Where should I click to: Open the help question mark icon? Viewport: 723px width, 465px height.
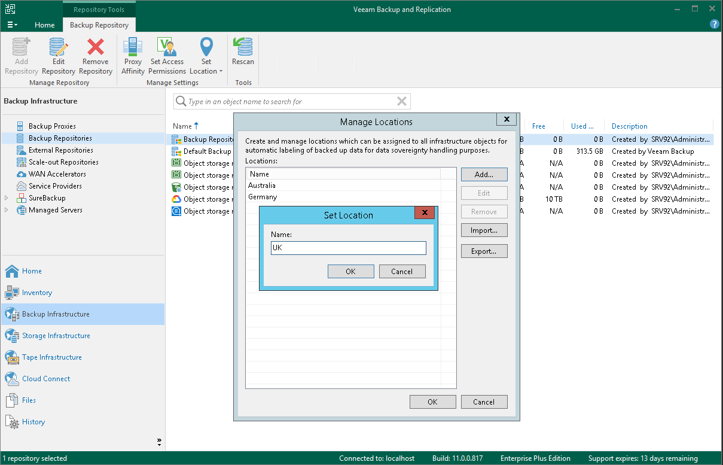pos(714,25)
